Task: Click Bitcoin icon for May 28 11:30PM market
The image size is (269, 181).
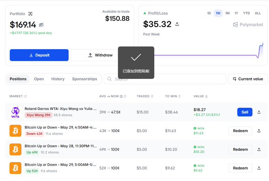Action: [x=15, y=149]
